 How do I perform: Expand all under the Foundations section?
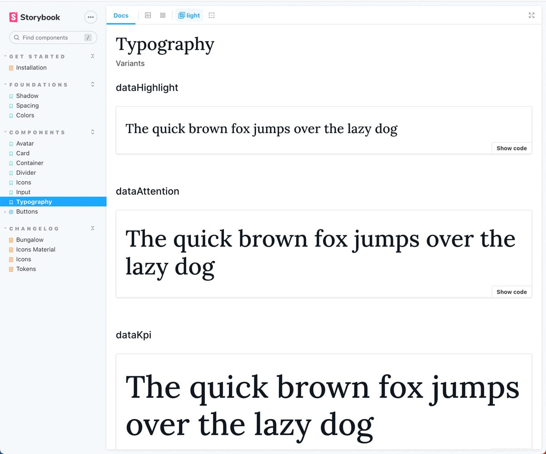point(93,84)
